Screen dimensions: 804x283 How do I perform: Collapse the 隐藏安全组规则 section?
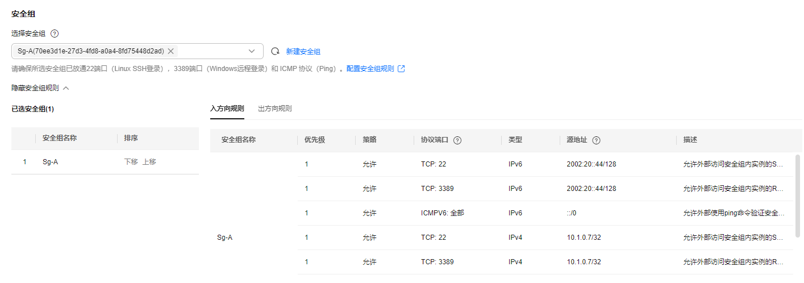(40, 88)
